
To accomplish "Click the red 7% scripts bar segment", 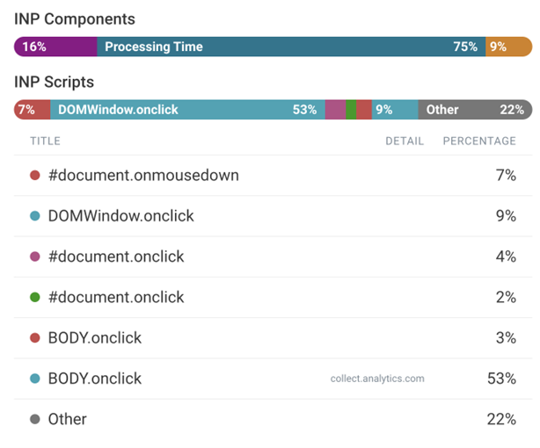I will [x=33, y=110].
